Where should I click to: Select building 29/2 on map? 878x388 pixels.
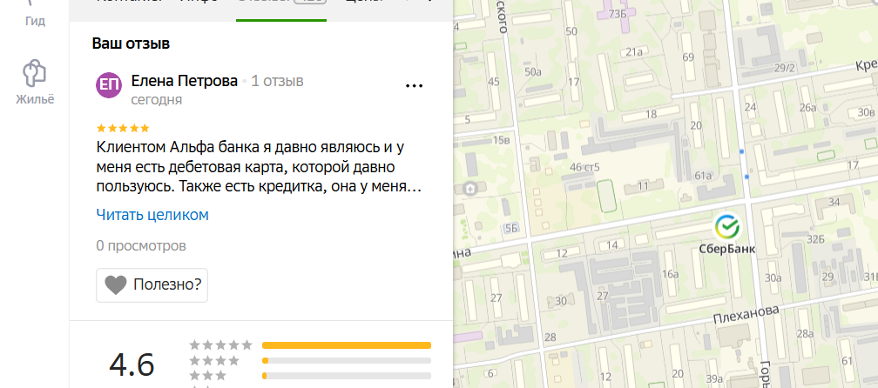[785, 68]
